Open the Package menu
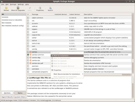 13,5
